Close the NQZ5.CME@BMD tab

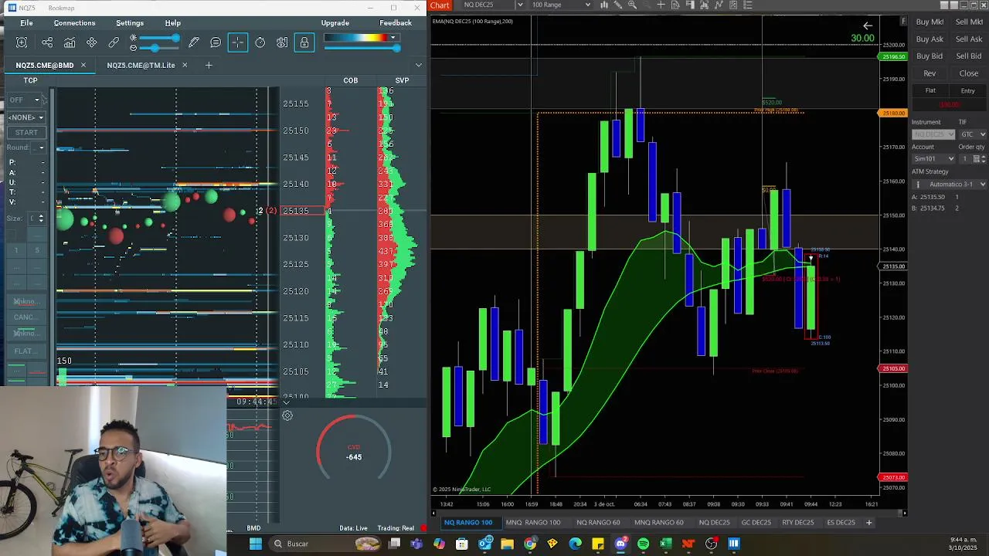(x=83, y=65)
